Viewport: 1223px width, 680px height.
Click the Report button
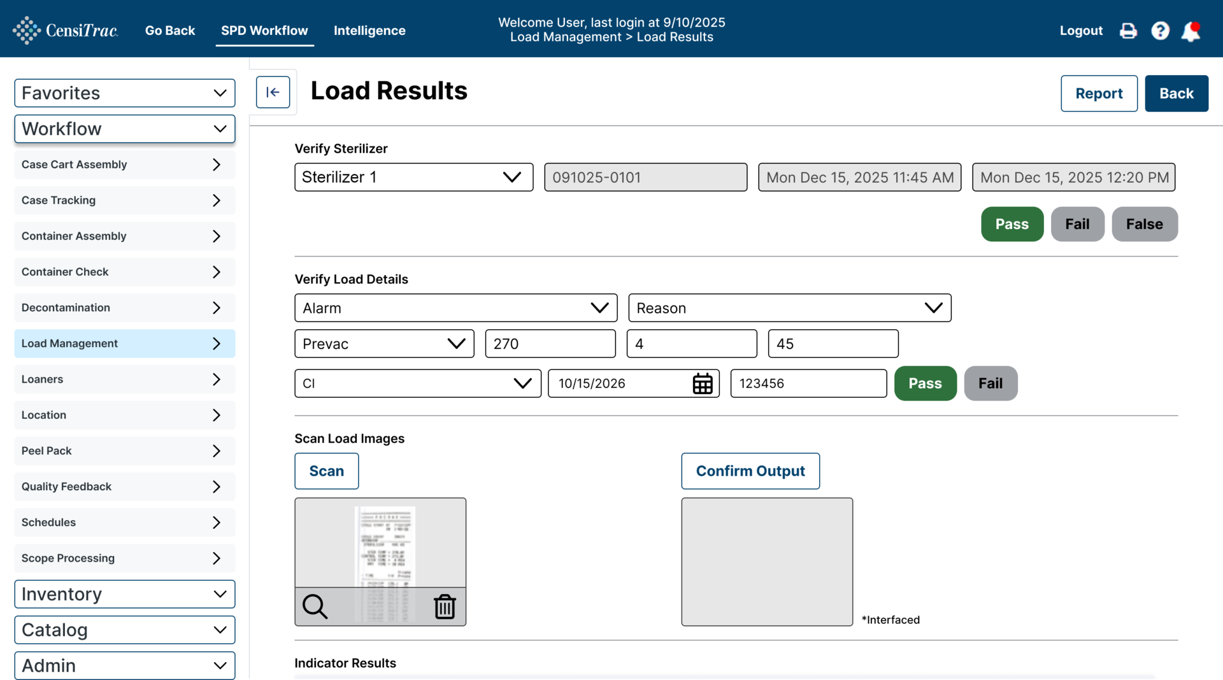coord(1099,94)
